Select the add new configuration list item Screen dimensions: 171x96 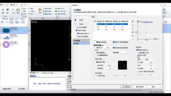(81, 41)
